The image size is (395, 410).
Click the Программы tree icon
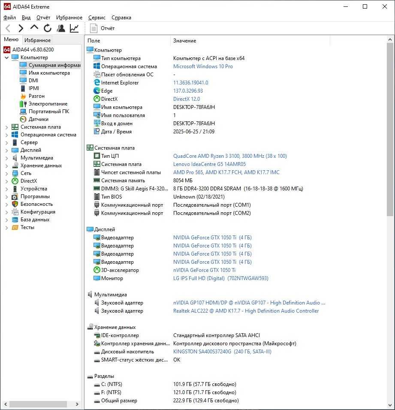pos(15,196)
